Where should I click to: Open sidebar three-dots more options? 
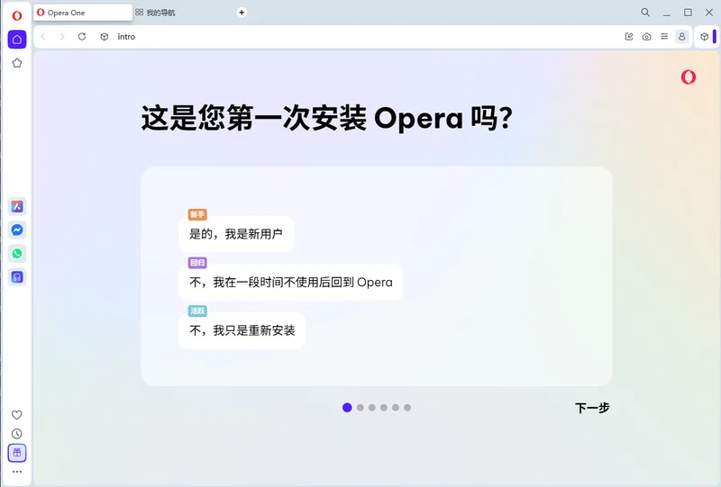17,472
